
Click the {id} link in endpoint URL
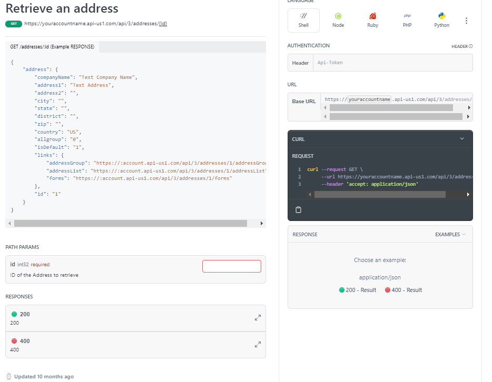pyautogui.click(x=163, y=24)
